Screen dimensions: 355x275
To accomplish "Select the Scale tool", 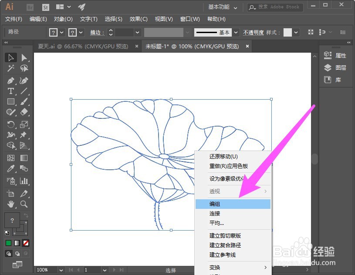I will pyautogui.click(x=24, y=124).
